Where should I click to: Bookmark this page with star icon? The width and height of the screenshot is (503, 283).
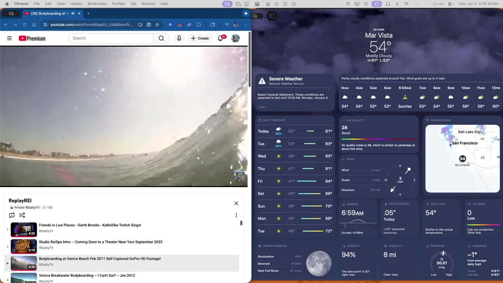tap(157, 24)
